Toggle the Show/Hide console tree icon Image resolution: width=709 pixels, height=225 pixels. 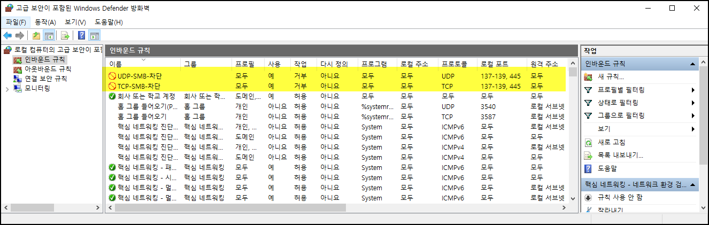(49, 36)
